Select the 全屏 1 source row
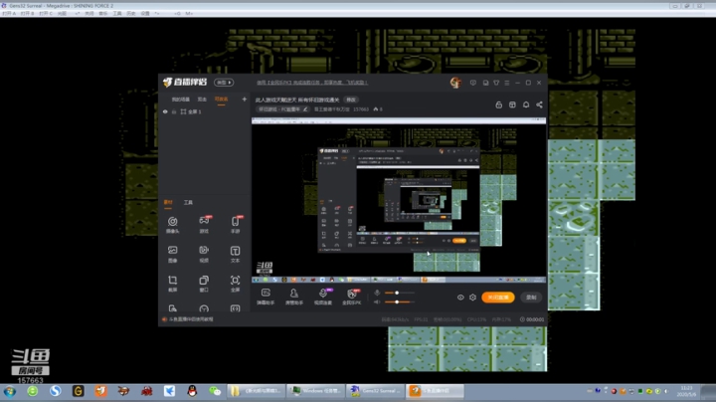The width and height of the screenshot is (716, 402). tap(205, 111)
